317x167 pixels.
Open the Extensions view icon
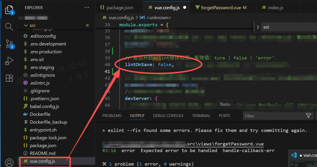tap(9, 78)
